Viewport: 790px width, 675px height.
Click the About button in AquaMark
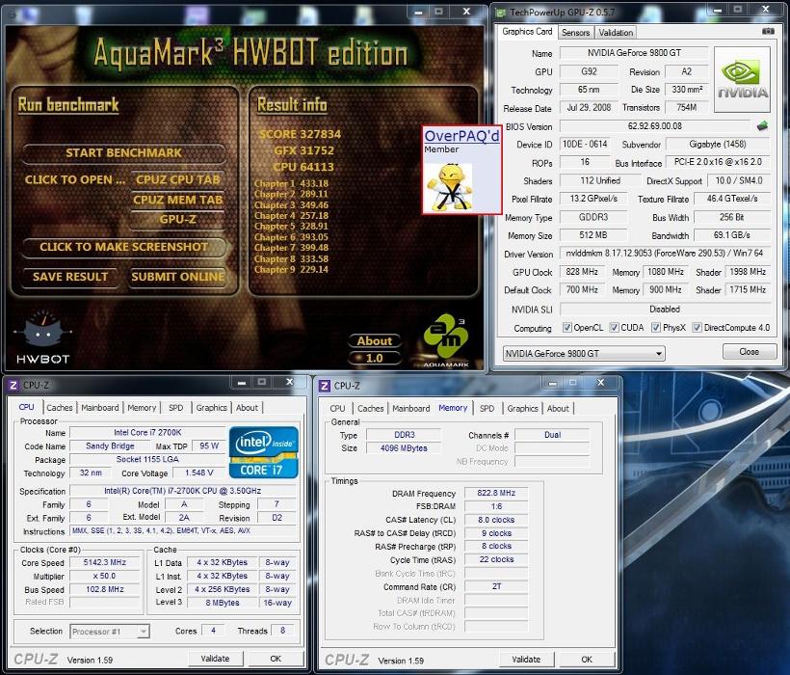coord(375,341)
